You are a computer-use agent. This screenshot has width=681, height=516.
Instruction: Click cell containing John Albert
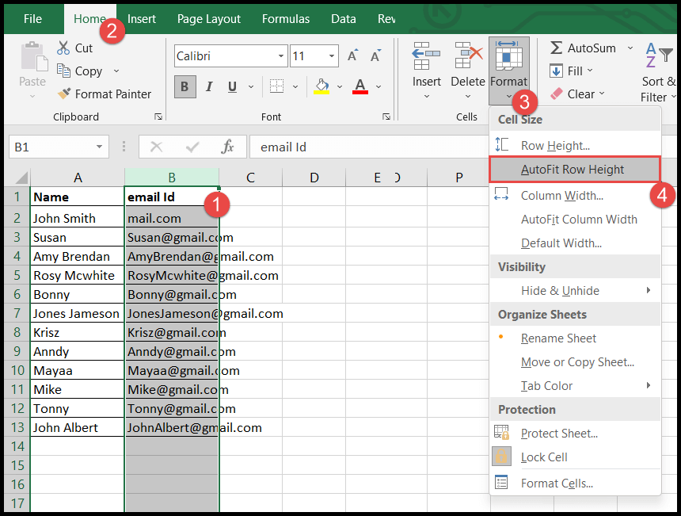point(78,427)
